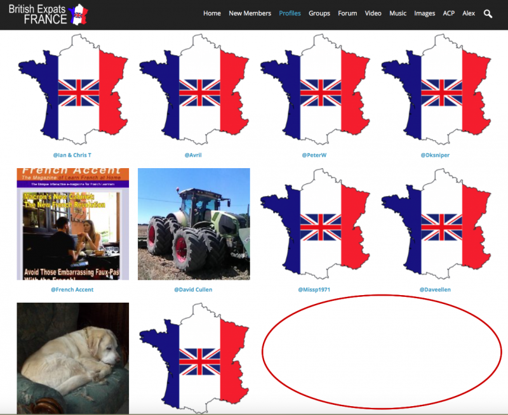Open the Groups section
The height and width of the screenshot is (415, 508).
319,13
